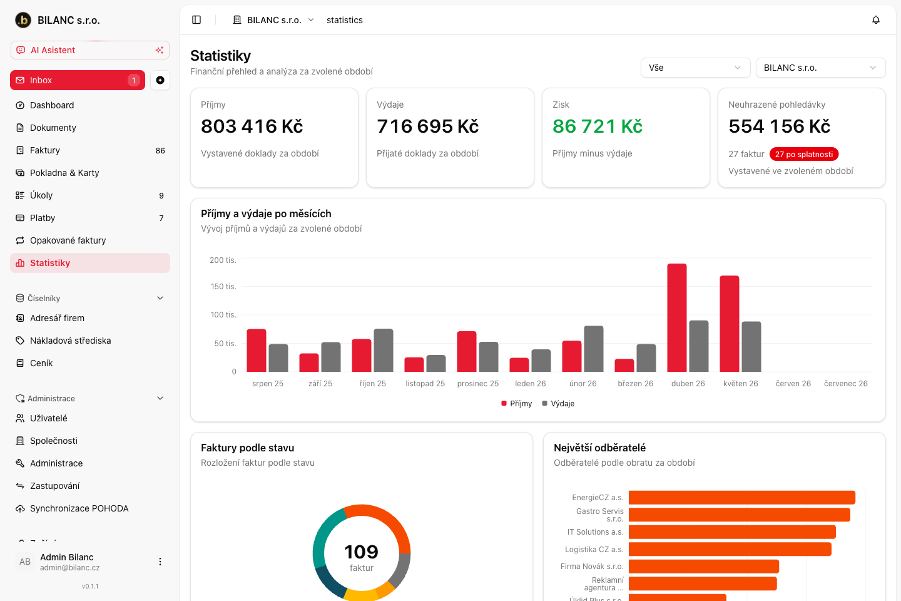Open the Inbox with 1 unread
Screen dimensions: 901x601
pos(78,80)
